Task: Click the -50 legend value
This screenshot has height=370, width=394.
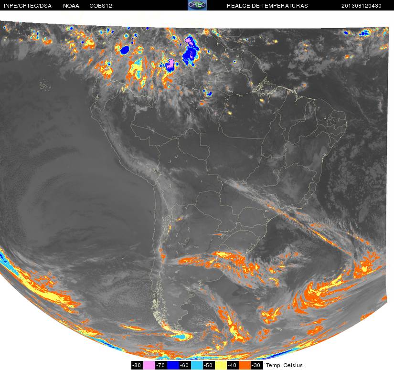Action: tap(209, 365)
